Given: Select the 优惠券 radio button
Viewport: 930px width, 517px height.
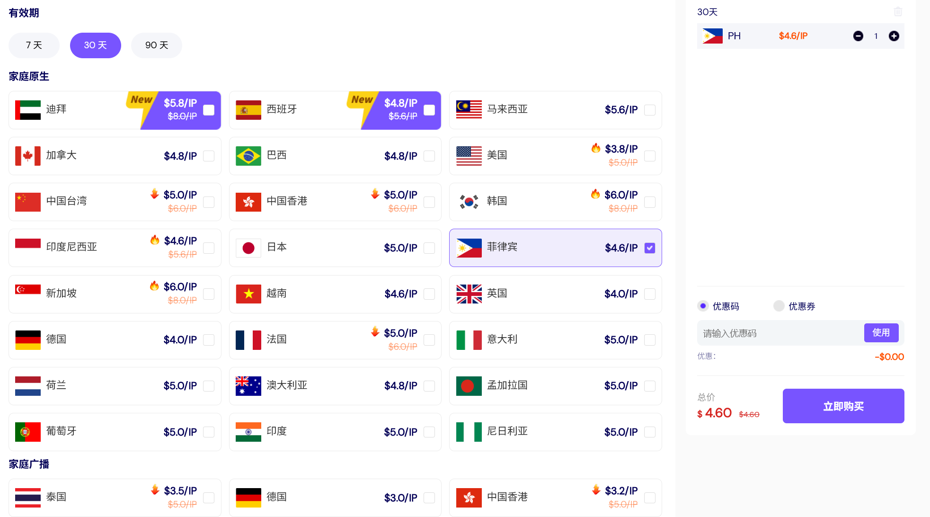Looking at the screenshot, I should tap(779, 306).
